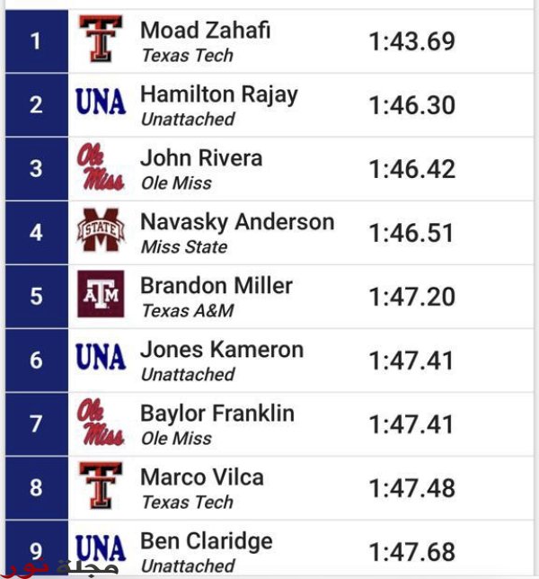The height and width of the screenshot is (579, 539).
Task: Click UNA logo beside Jones Kameron
Action: click(x=101, y=357)
